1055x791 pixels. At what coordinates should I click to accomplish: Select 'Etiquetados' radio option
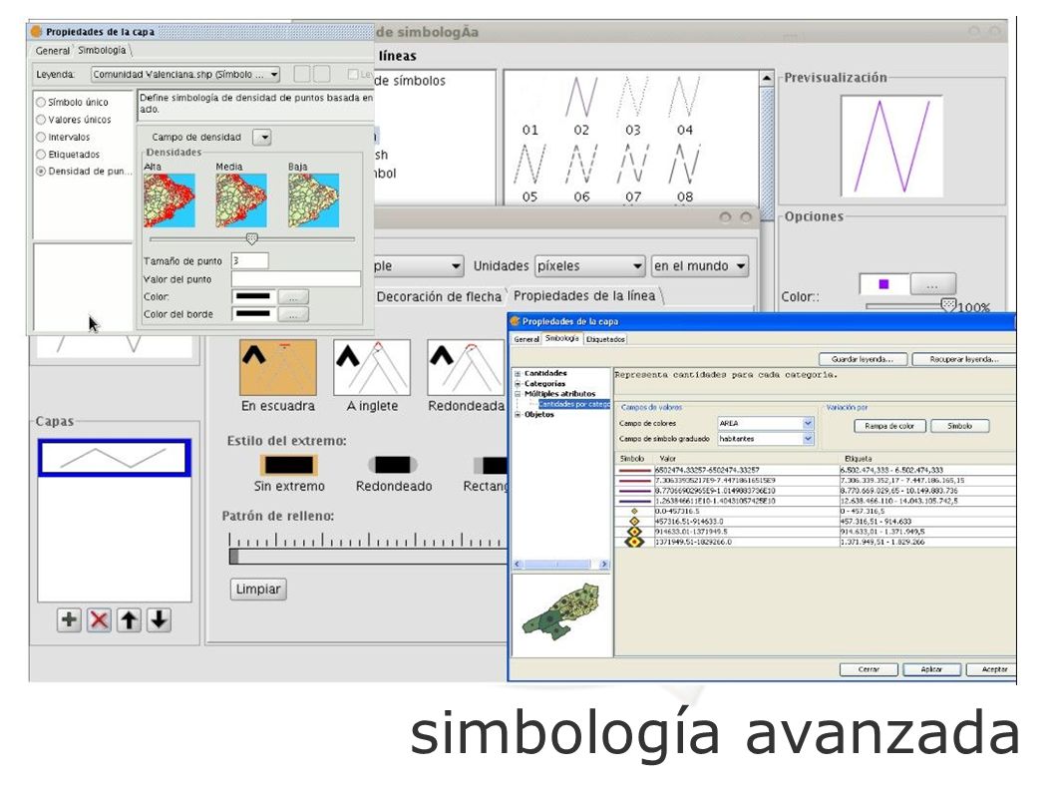(41, 155)
